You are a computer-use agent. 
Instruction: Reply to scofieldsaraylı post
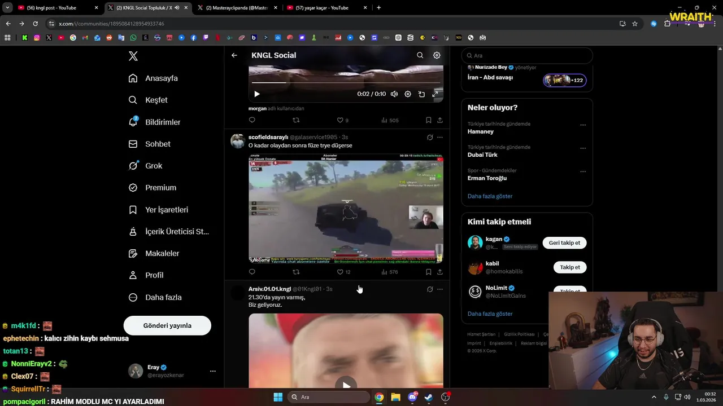coord(252,272)
